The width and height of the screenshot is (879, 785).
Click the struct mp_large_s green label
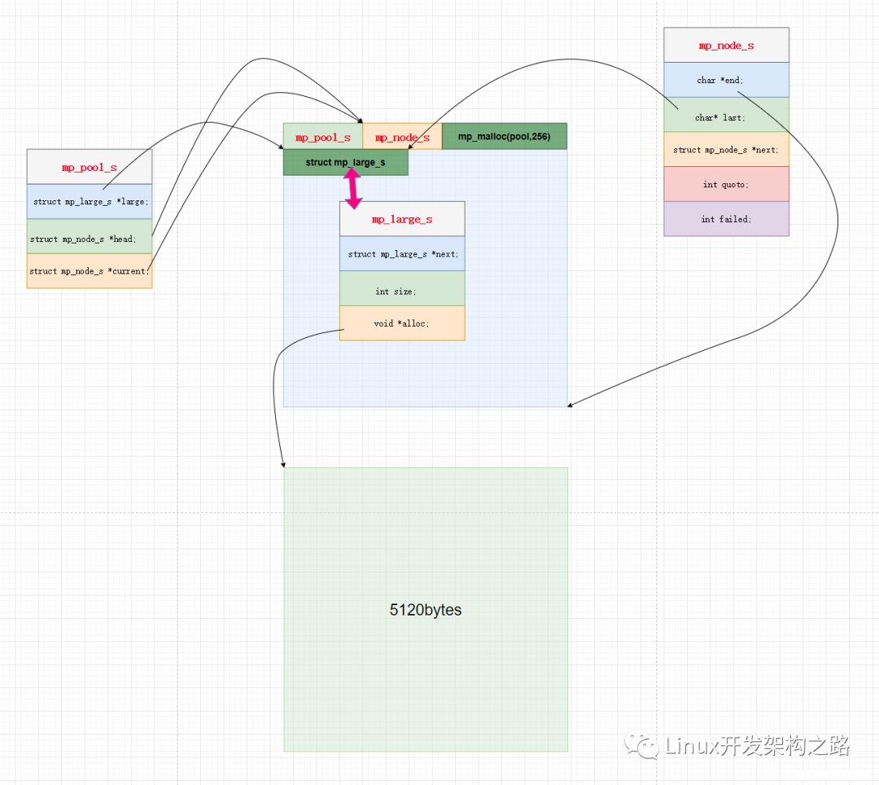pyautogui.click(x=345, y=162)
